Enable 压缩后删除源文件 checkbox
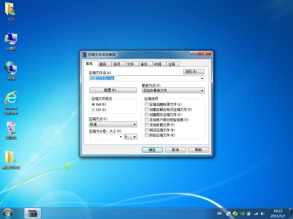Viewport: 293px width, 219px height. click(x=147, y=104)
